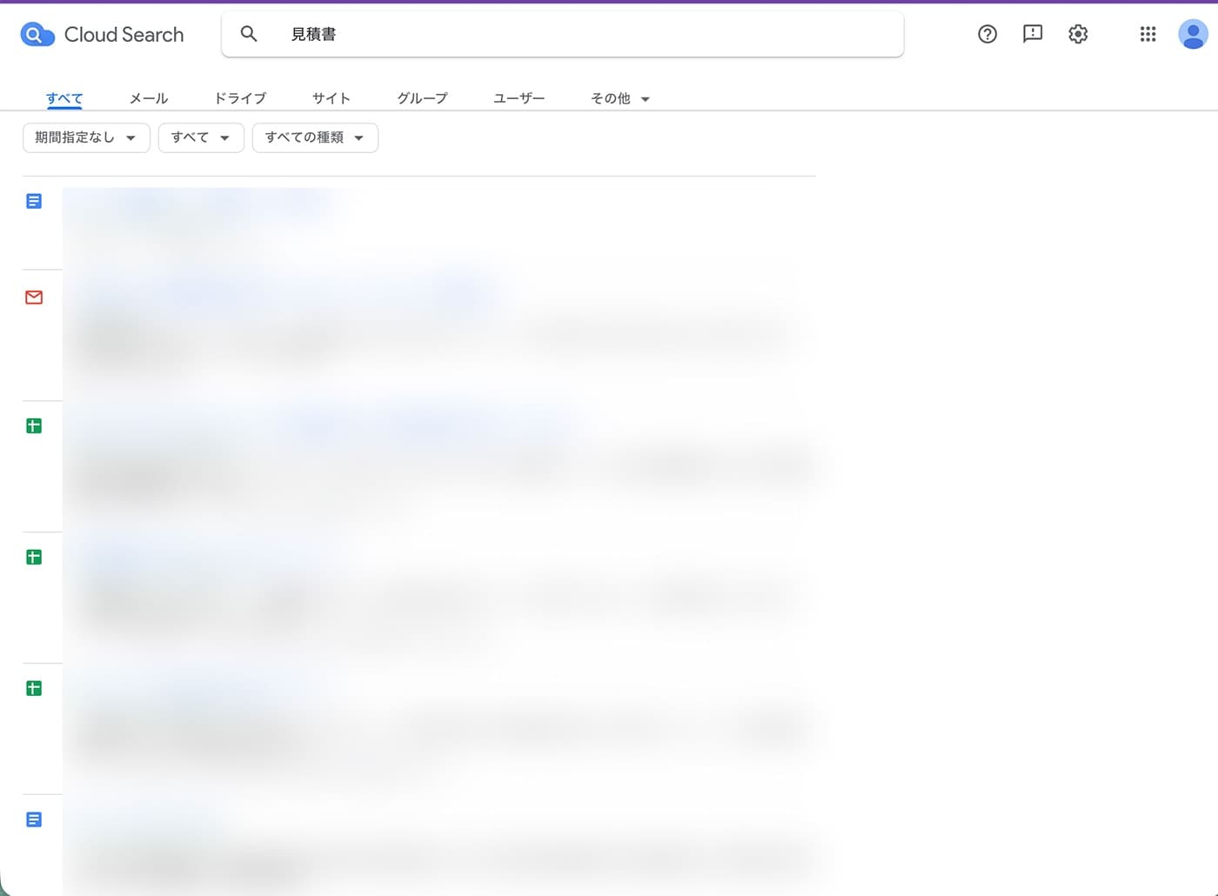Open the Google apps grid
Screen dimensions: 1218x896
pos(1148,34)
